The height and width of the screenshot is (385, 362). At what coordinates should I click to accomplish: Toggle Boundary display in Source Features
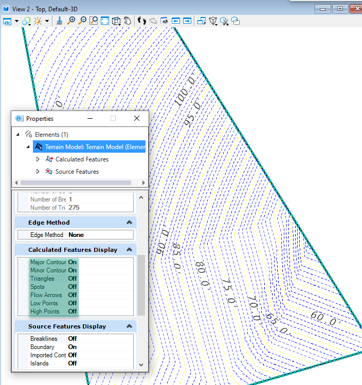[x=73, y=347]
